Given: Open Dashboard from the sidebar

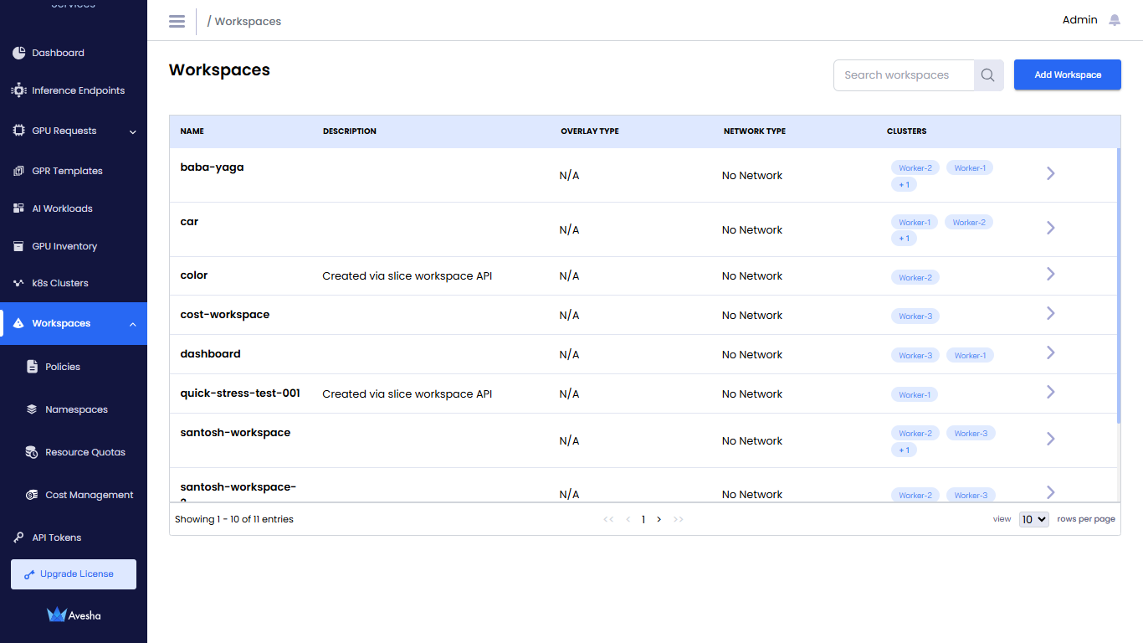Looking at the screenshot, I should tap(58, 53).
